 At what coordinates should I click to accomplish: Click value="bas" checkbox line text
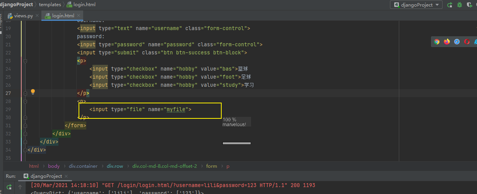tap(218, 69)
